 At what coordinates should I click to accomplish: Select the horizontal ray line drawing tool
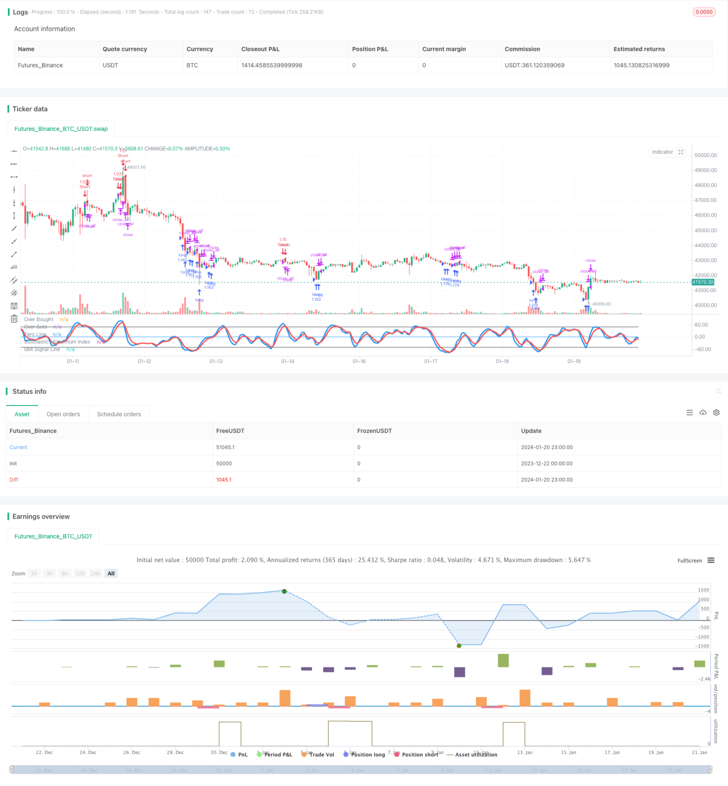pyautogui.click(x=14, y=164)
